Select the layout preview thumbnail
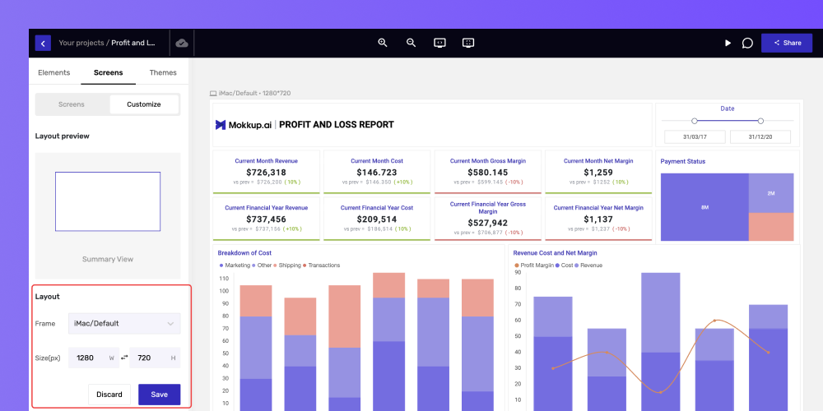The width and height of the screenshot is (823, 411). coord(108,201)
